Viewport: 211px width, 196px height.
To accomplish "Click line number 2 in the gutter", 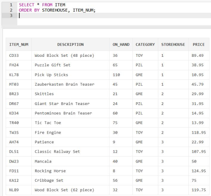I will click(x=11, y=10).
